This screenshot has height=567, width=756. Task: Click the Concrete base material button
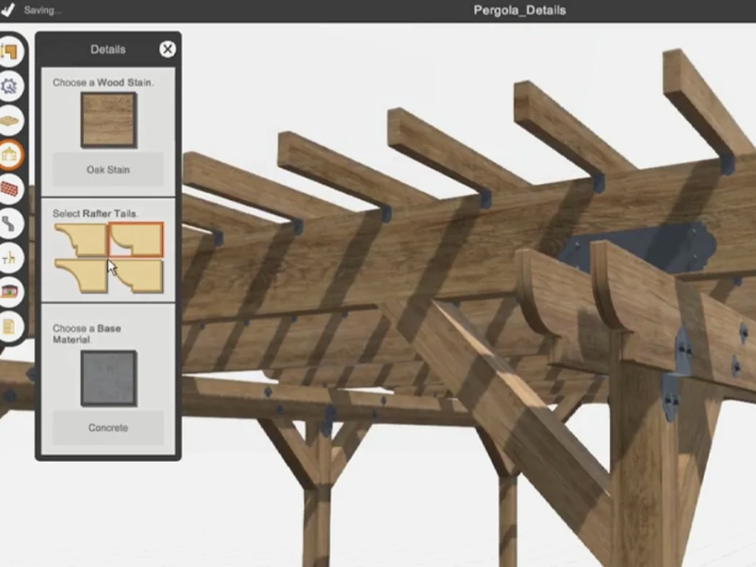point(108,428)
